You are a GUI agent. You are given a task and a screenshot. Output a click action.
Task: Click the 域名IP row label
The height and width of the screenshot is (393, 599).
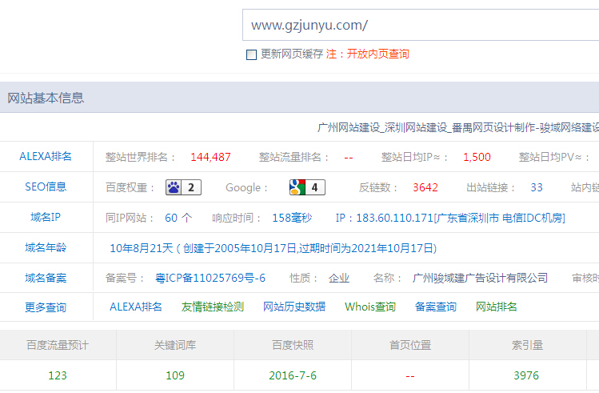(x=46, y=217)
